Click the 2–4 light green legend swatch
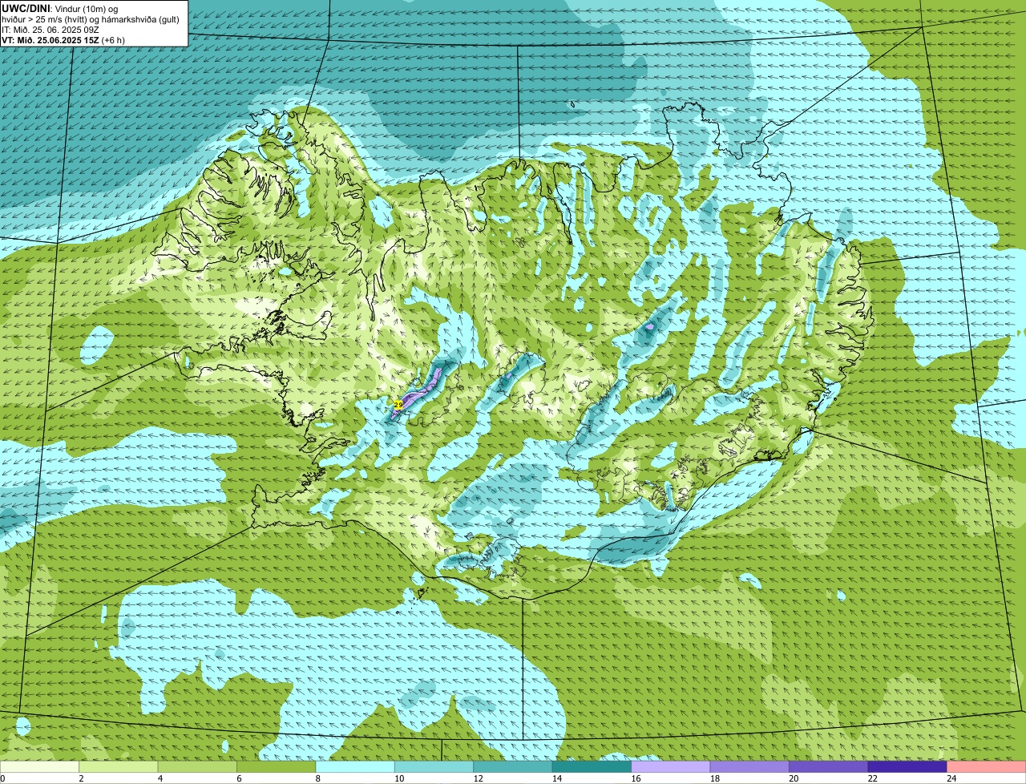 click(120, 767)
